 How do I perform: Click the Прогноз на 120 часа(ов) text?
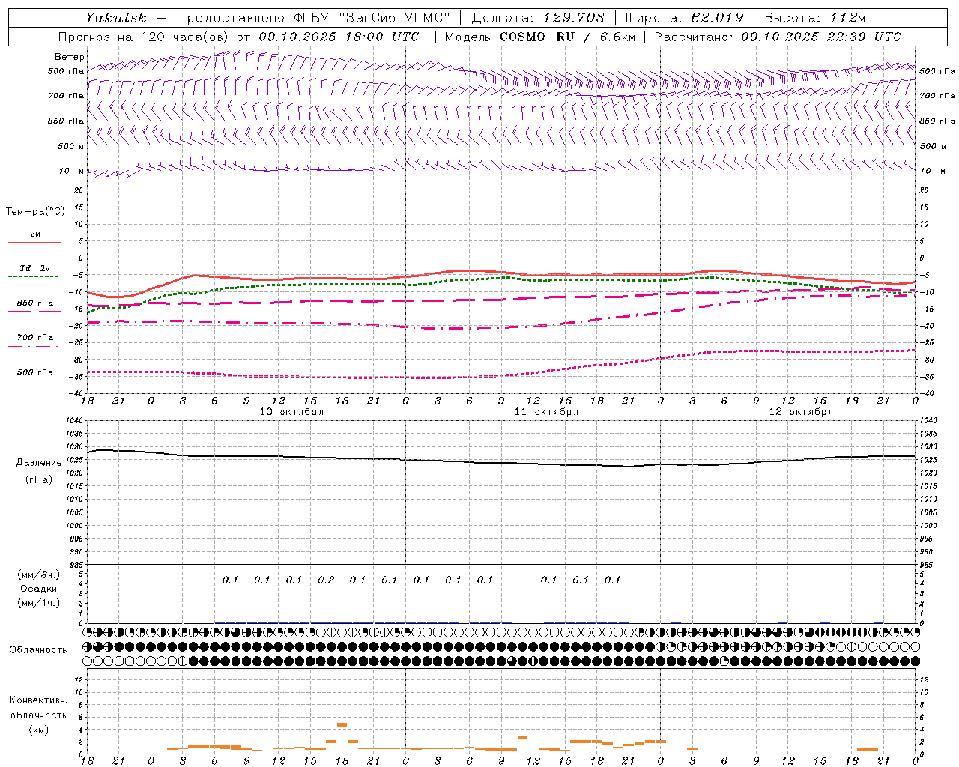pos(144,37)
